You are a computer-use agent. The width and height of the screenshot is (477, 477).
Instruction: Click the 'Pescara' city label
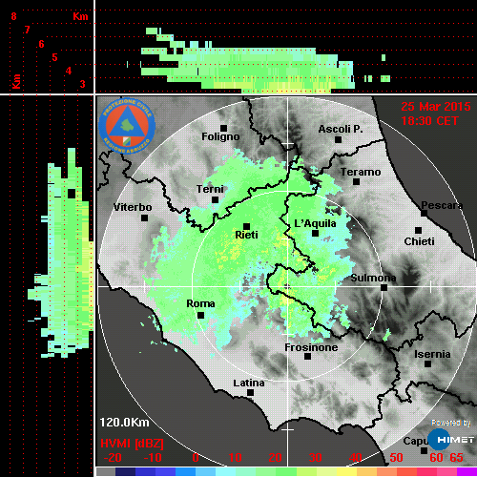[442, 205]
